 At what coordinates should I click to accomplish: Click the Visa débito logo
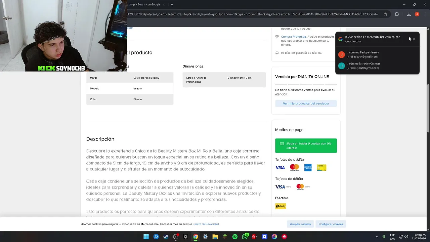283,187
